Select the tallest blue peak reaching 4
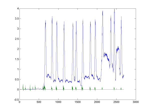The image size is (150, 112). click(x=114, y=9)
